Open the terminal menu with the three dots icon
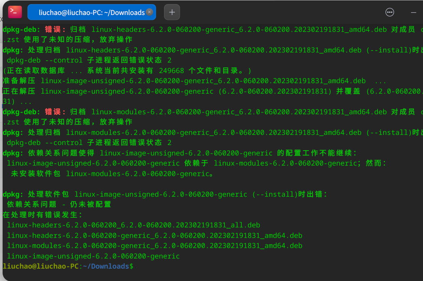Viewport: 423px width, 281px height. (x=390, y=12)
